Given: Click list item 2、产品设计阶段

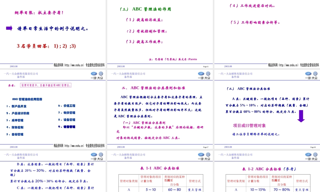Looking at the screenshot, I should pos(18,113).
